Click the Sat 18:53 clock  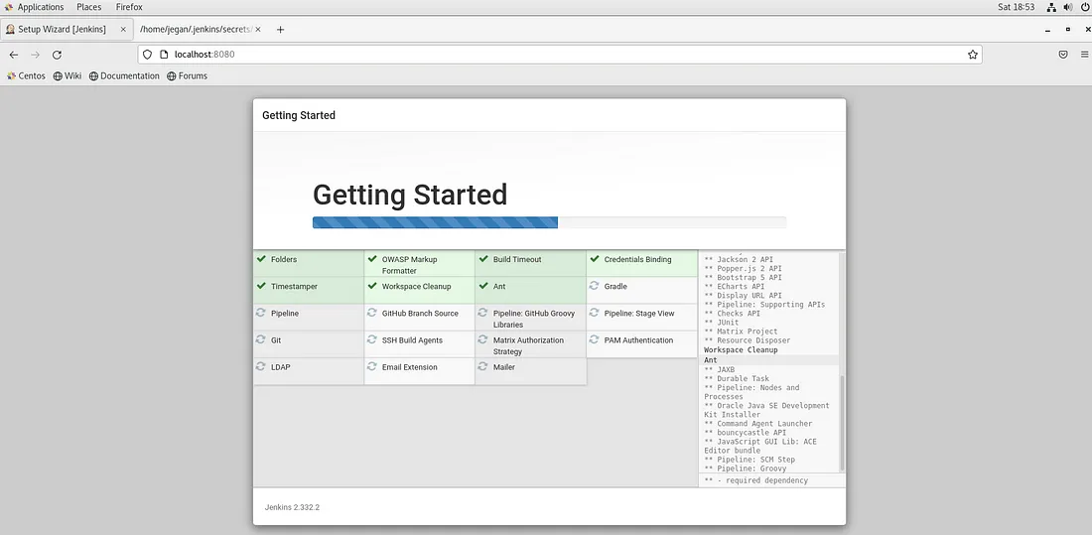click(1017, 7)
